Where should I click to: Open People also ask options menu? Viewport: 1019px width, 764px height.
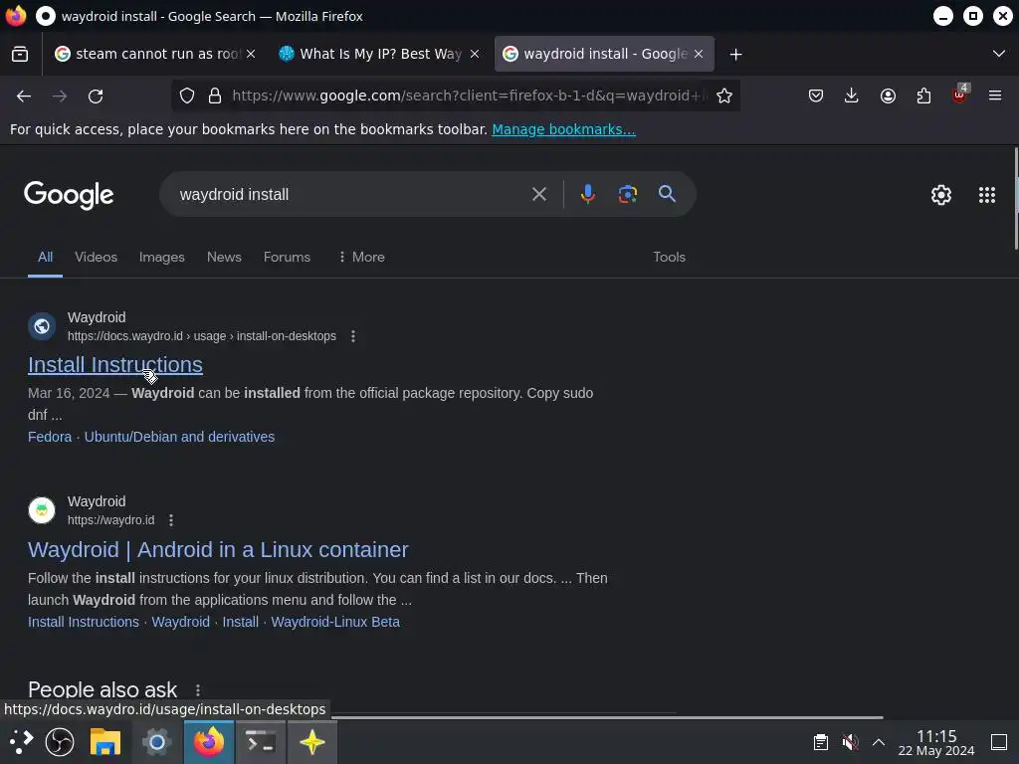coord(198,690)
